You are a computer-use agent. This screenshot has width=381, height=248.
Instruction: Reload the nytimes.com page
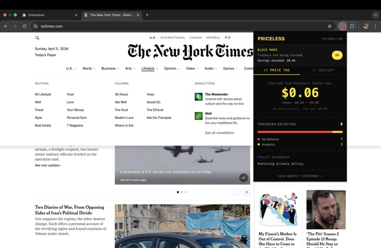[x=24, y=26]
